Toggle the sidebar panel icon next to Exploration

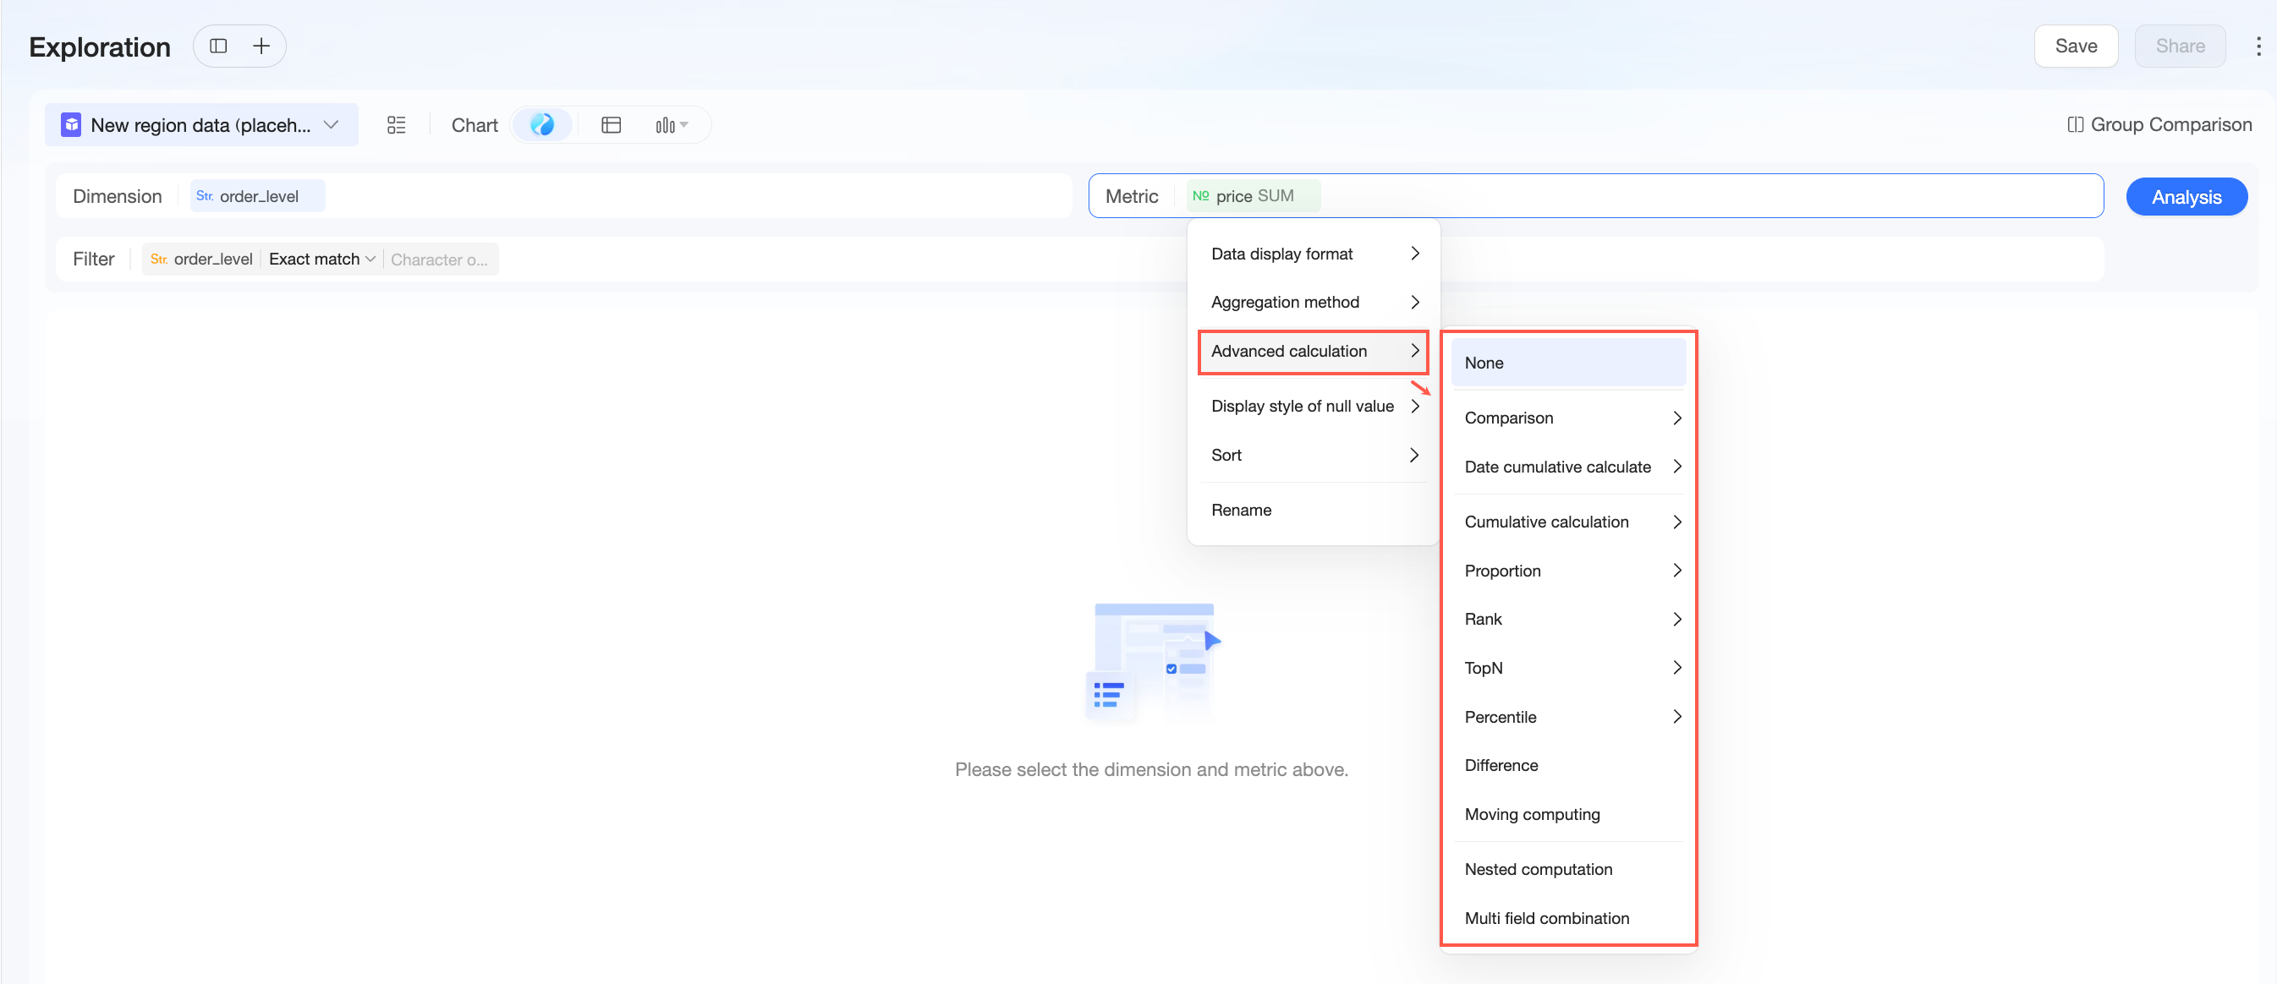tap(218, 46)
